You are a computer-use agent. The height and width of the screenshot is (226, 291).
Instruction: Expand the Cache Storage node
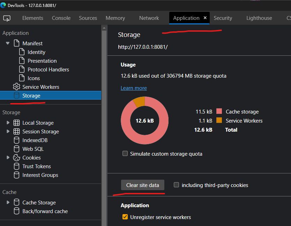point(8,202)
